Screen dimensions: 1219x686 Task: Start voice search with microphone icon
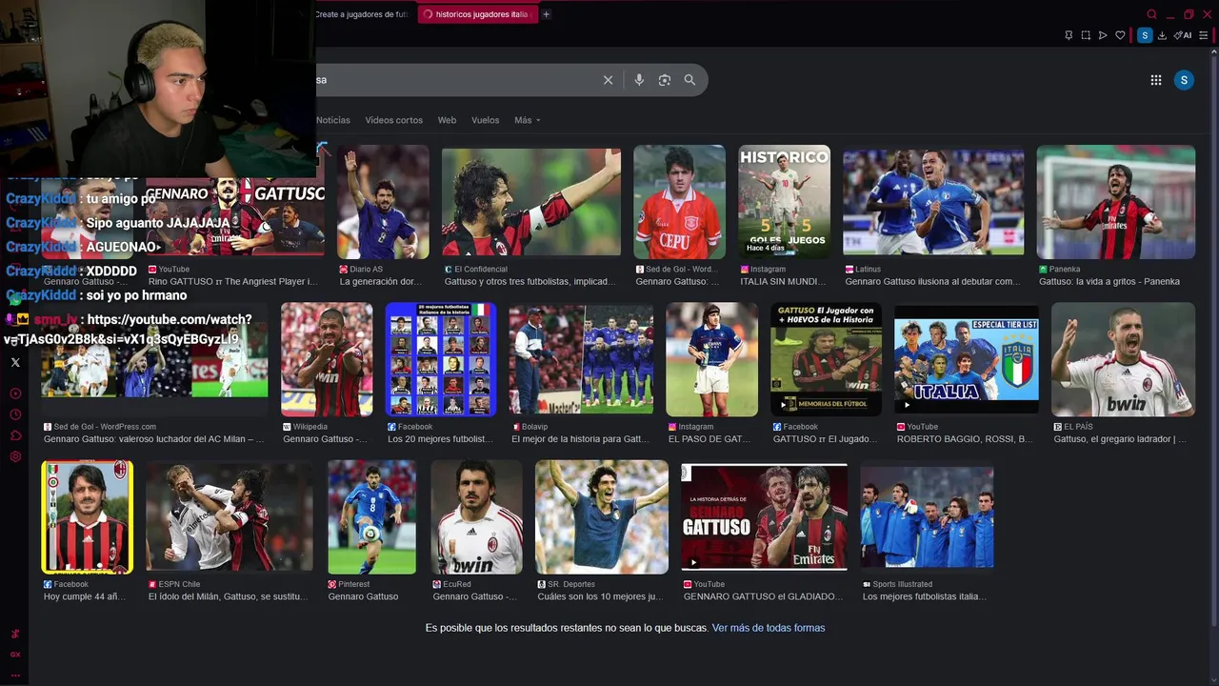point(639,80)
